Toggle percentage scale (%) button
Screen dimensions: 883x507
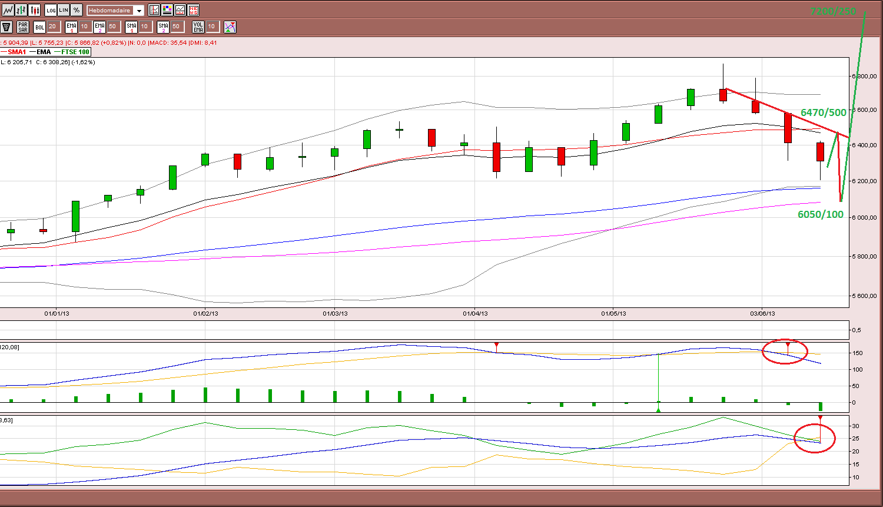(77, 10)
